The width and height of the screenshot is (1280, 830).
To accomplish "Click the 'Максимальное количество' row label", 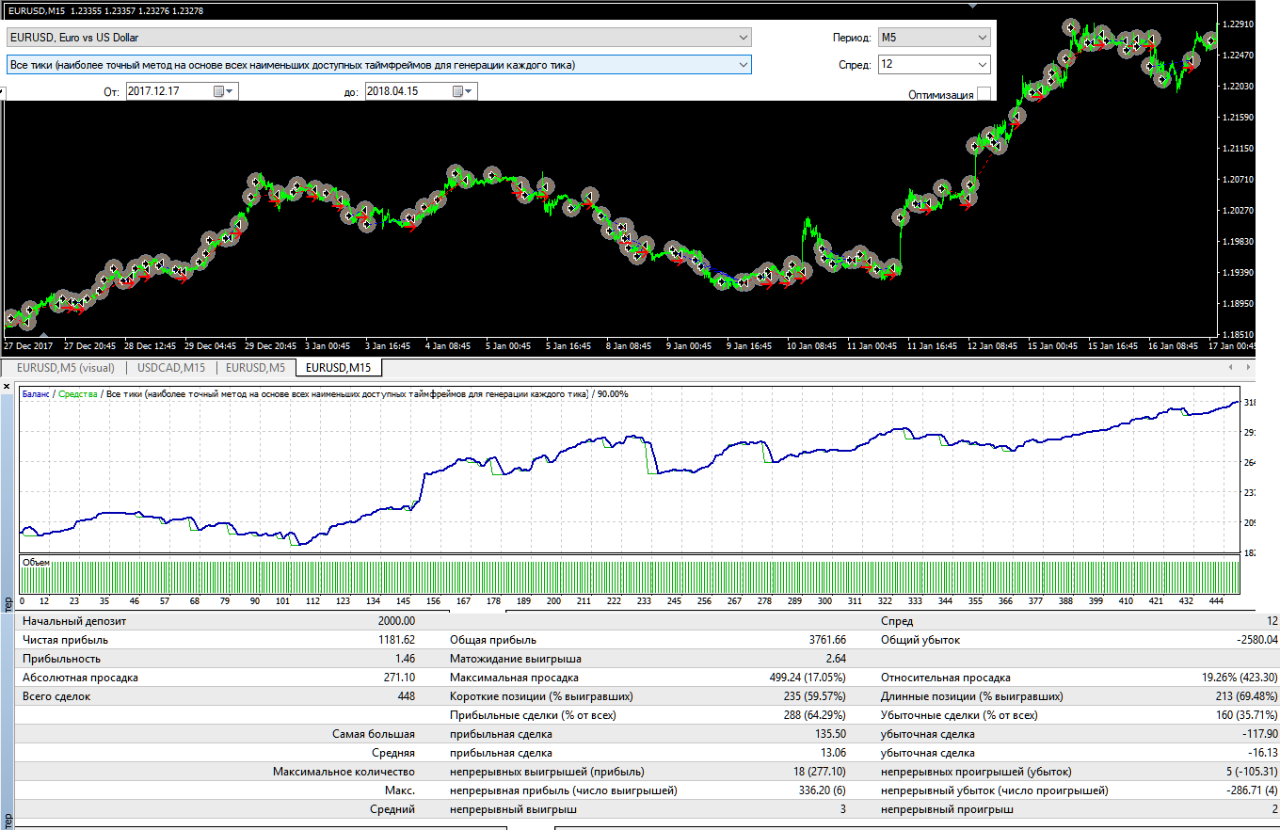I will point(344,772).
